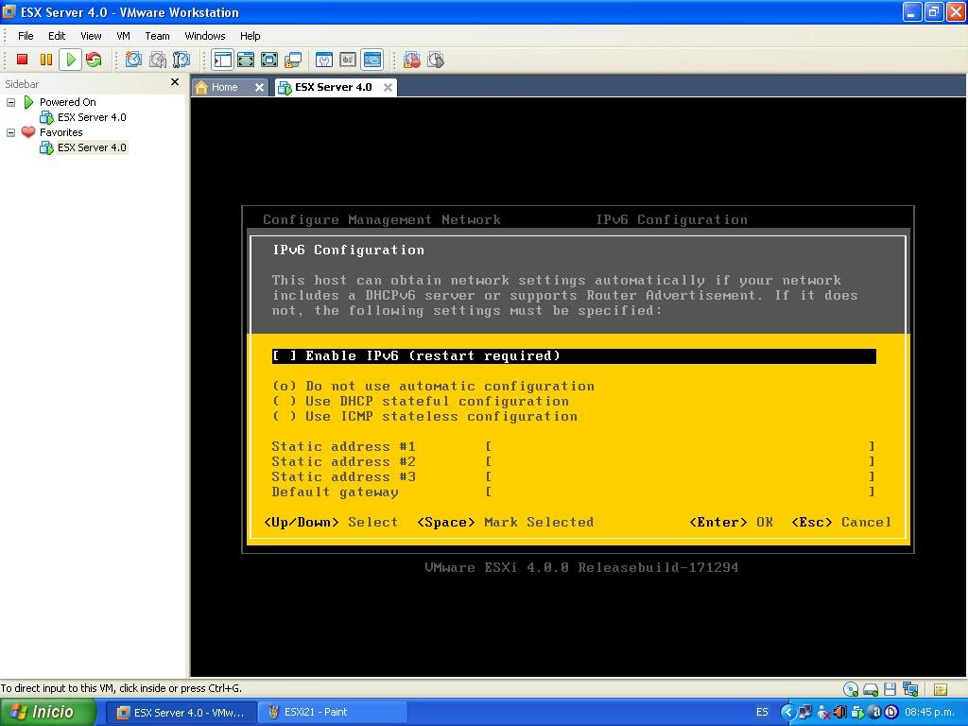This screenshot has height=726, width=968.
Task: Click the Default gateway field
Action: point(680,492)
